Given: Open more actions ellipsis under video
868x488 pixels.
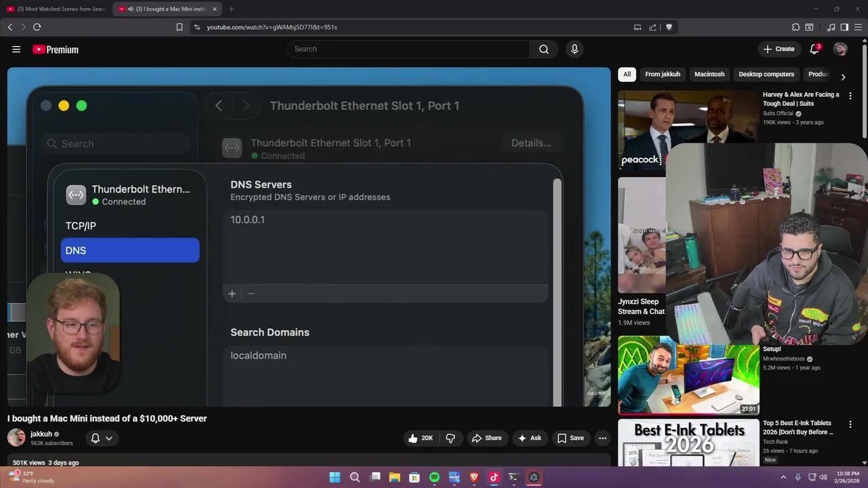Looking at the screenshot, I should point(602,438).
